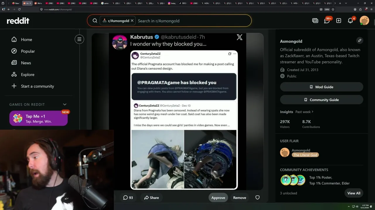Open the browser hamburger menu
375x210 pixels.
click(x=371, y=9)
